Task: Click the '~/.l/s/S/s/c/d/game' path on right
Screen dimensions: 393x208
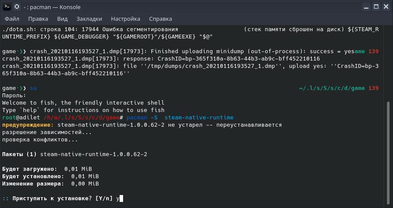Action: click(332, 88)
